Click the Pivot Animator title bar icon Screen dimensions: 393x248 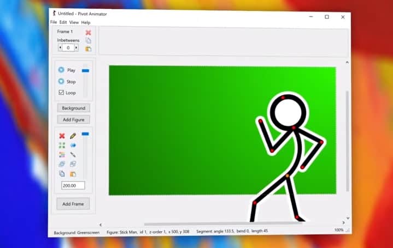pyautogui.click(x=54, y=13)
